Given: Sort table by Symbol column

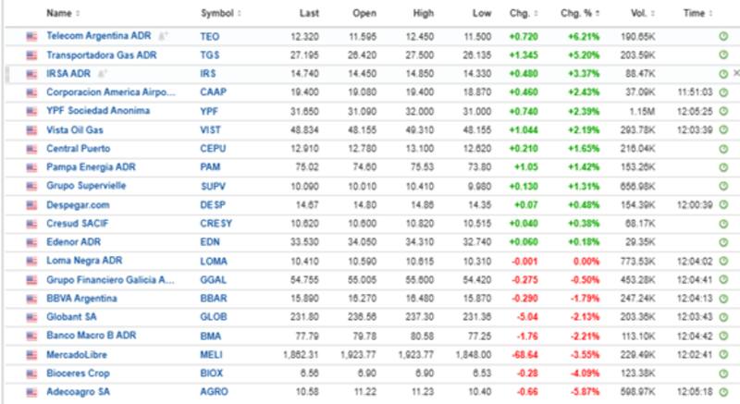Looking at the screenshot, I should pos(220,13).
